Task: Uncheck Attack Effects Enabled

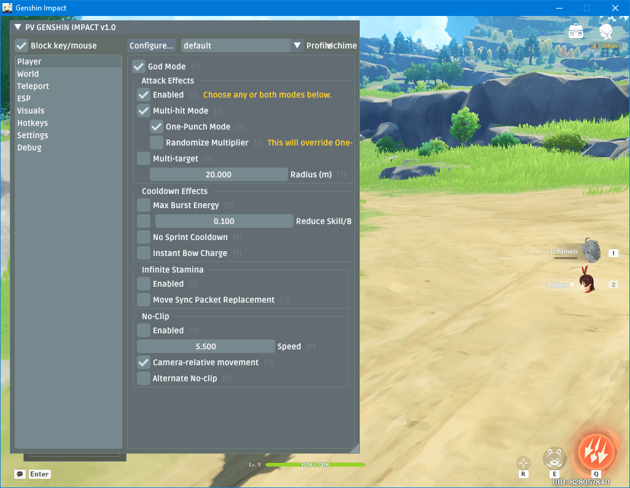Action: (144, 95)
